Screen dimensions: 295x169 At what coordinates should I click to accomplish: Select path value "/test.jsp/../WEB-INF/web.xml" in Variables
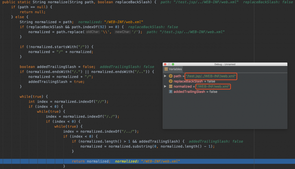(x=211, y=76)
